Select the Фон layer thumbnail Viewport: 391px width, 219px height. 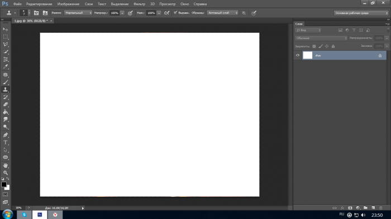tap(307, 55)
